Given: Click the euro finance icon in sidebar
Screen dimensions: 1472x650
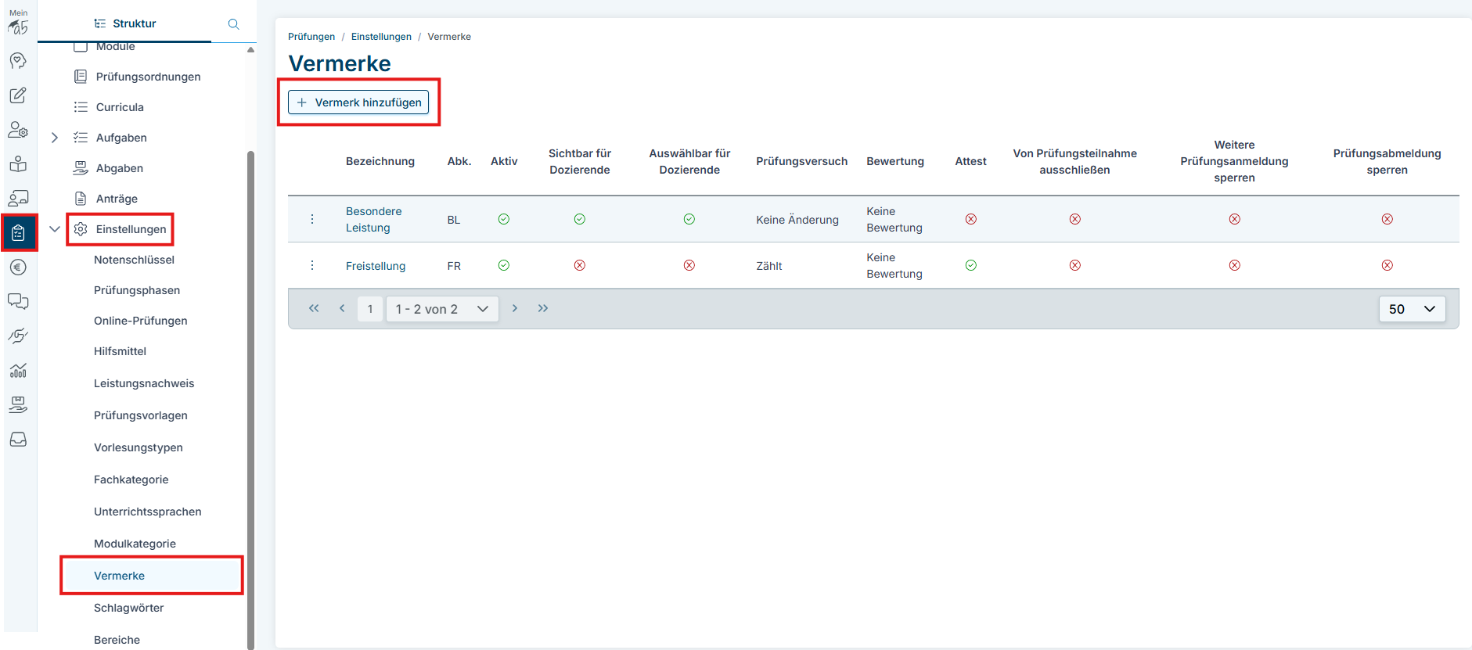Looking at the screenshot, I should coord(18,268).
